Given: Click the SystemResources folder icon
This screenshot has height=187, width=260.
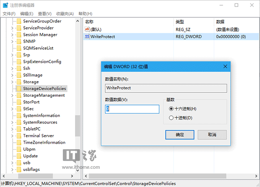Looking at the screenshot, I should click(x=19, y=122).
